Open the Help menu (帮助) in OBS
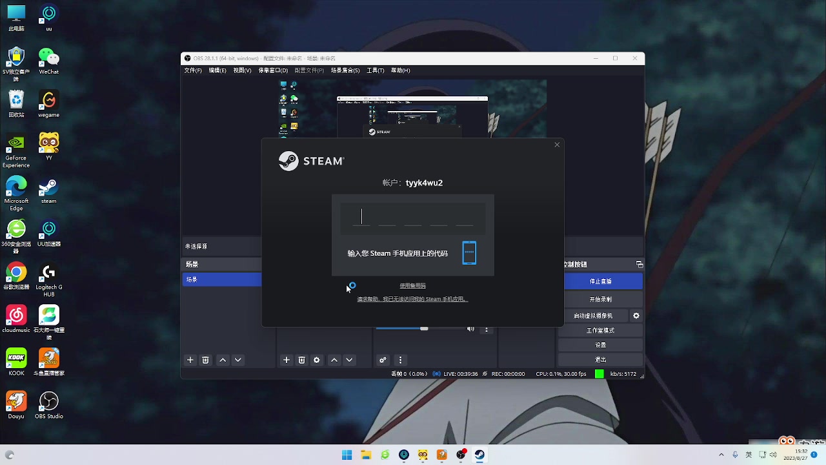This screenshot has height=465, width=826. coord(400,70)
